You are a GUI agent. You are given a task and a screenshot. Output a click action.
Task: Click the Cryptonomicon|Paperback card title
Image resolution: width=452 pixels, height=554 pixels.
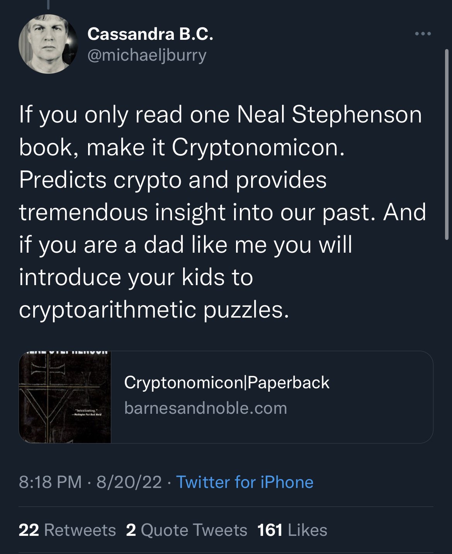(x=227, y=382)
